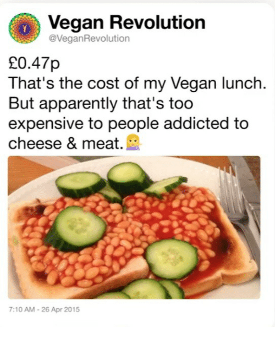275x339 pixels.
Task: Click the £0.47p text line
Action: point(34,63)
